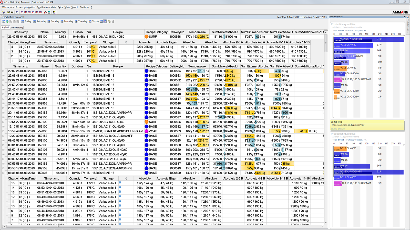Switch to workspace layout number 5 icon
The image size is (410, 230).
(37, 12)
